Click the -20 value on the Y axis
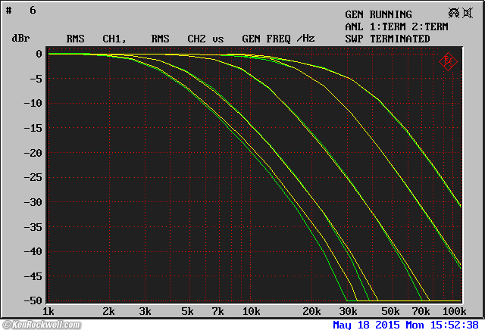The image size is (485, 330). coord(33,153)
